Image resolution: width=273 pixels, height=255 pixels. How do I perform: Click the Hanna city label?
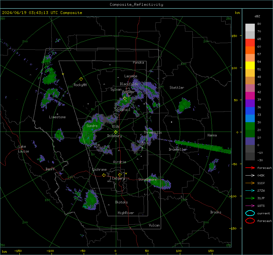coord(212,135)
